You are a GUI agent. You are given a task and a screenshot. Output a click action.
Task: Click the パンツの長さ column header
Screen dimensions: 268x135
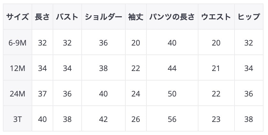[x=172, y=17]
